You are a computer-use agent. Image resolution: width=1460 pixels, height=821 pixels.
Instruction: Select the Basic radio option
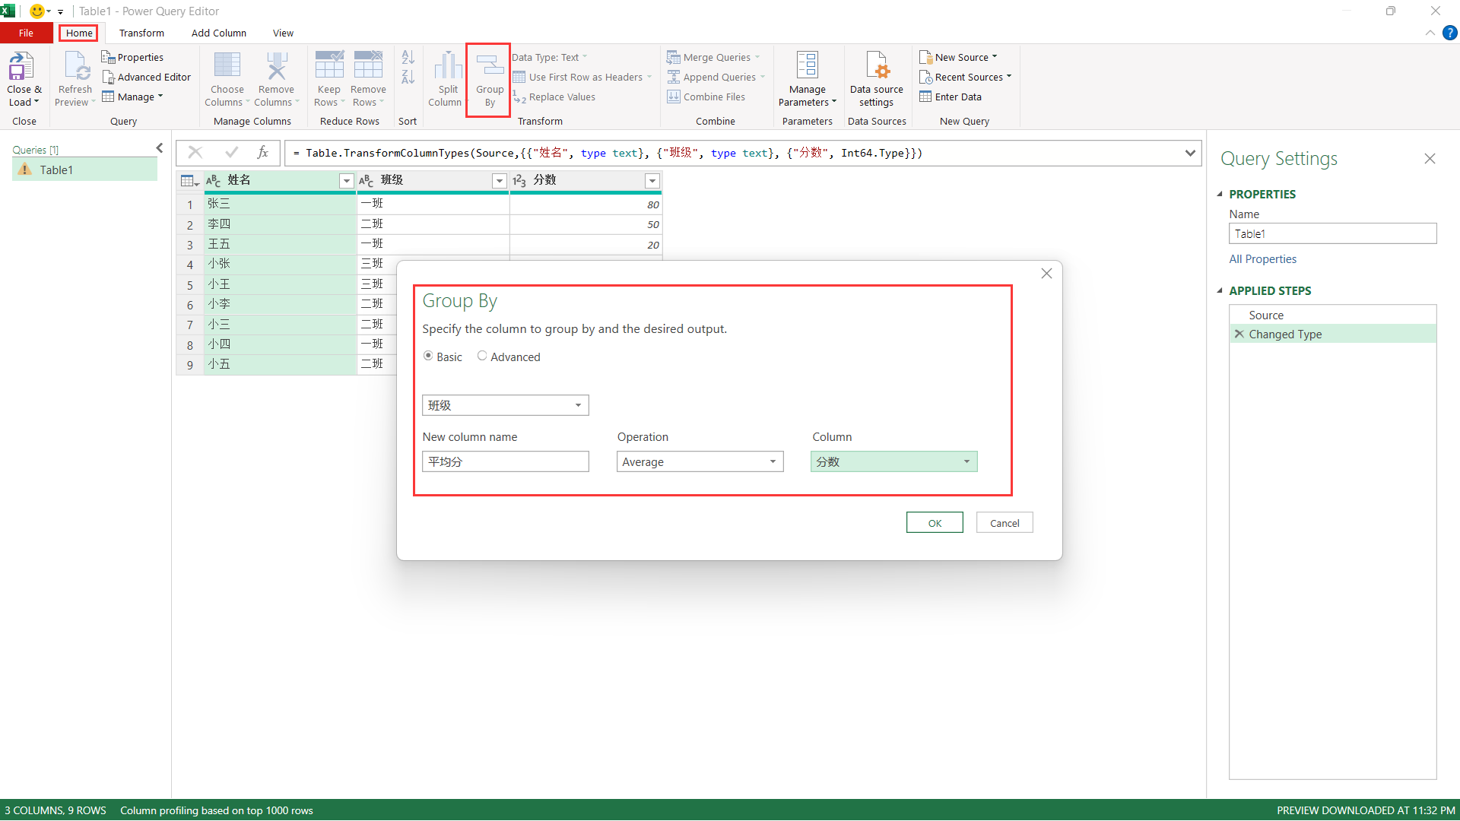click(x=429, y=356)
